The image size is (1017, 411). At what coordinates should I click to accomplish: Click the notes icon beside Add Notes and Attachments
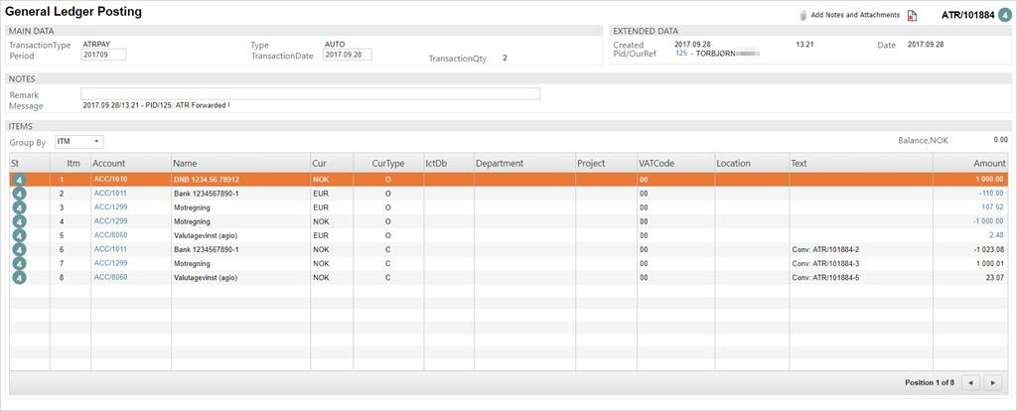tap(802, 16)
